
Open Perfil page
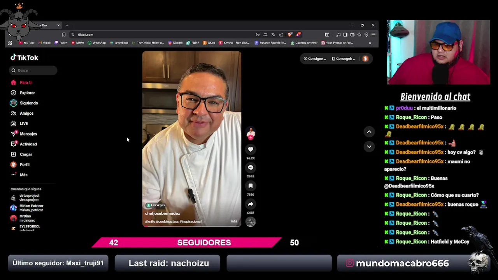pyautogui.click(x=20, y=164)
